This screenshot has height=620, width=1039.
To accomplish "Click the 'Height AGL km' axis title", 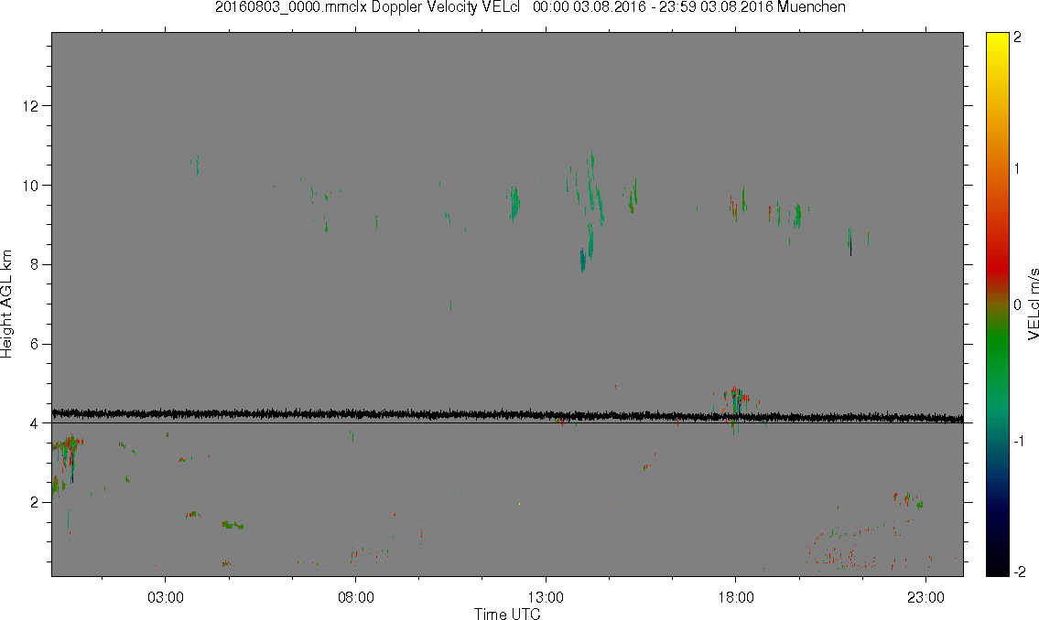I will 6,305.
